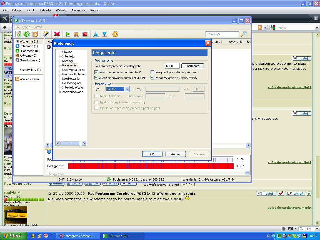Click the small X delete icon on Radzio M. post
The image size is (320, 240).
(x=309, y=194)
